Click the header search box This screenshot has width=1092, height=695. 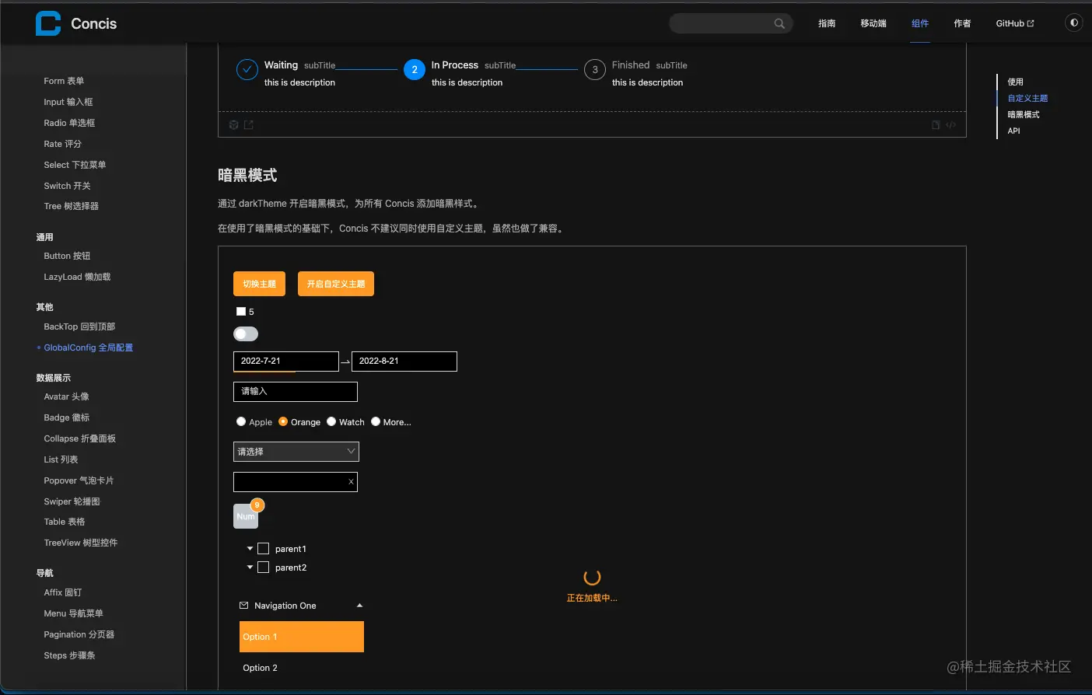pyautogui.click(x=731, y=23)
